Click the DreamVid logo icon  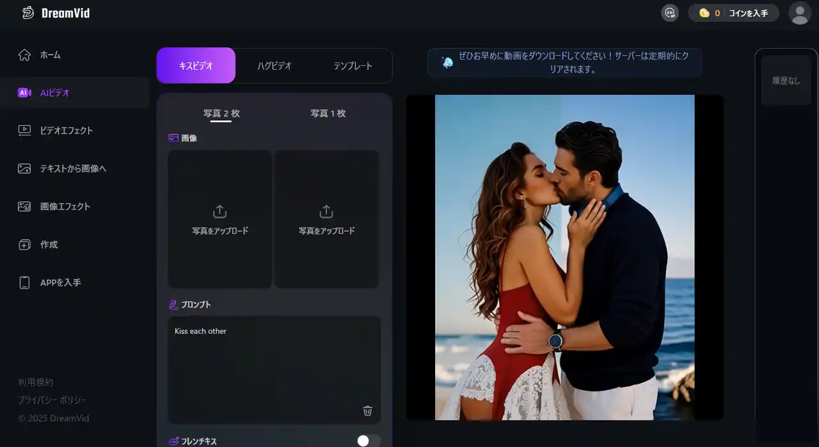pos(28,13)
